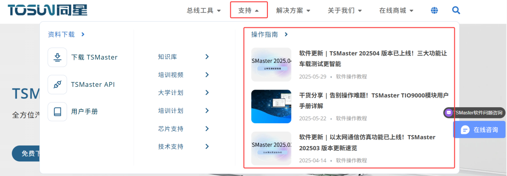Click the date 2025-05-22
The height and width of the screenshot is (176, 507).
[313, 118]
